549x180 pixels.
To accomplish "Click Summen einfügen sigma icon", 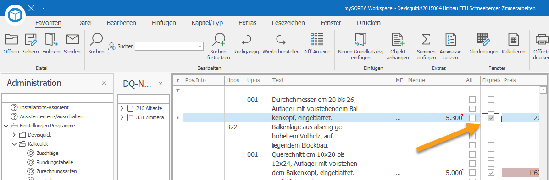I will tap(426, 39).
